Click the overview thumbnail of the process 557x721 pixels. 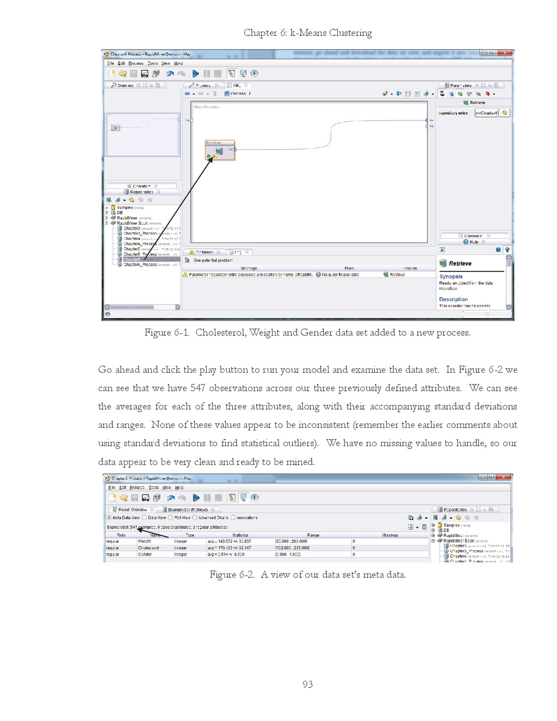coord(143,134)
